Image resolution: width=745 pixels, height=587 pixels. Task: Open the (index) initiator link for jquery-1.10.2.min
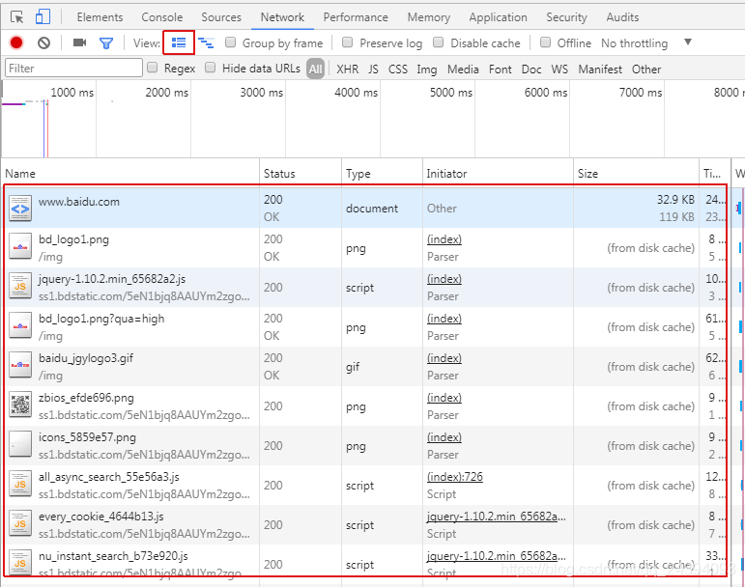click(x=444, y=279)
